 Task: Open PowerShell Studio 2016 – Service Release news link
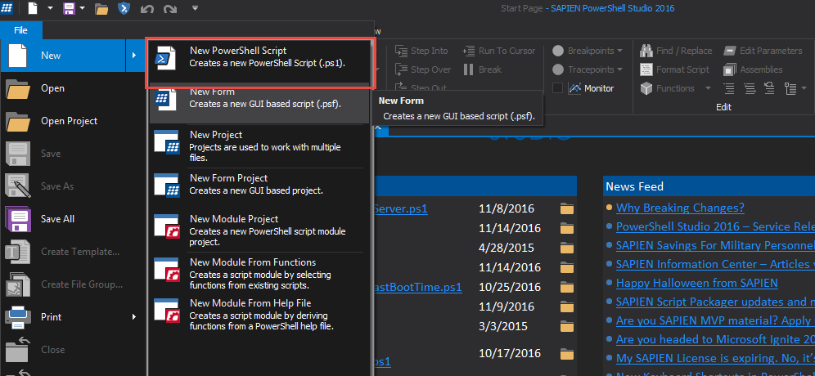715,227
